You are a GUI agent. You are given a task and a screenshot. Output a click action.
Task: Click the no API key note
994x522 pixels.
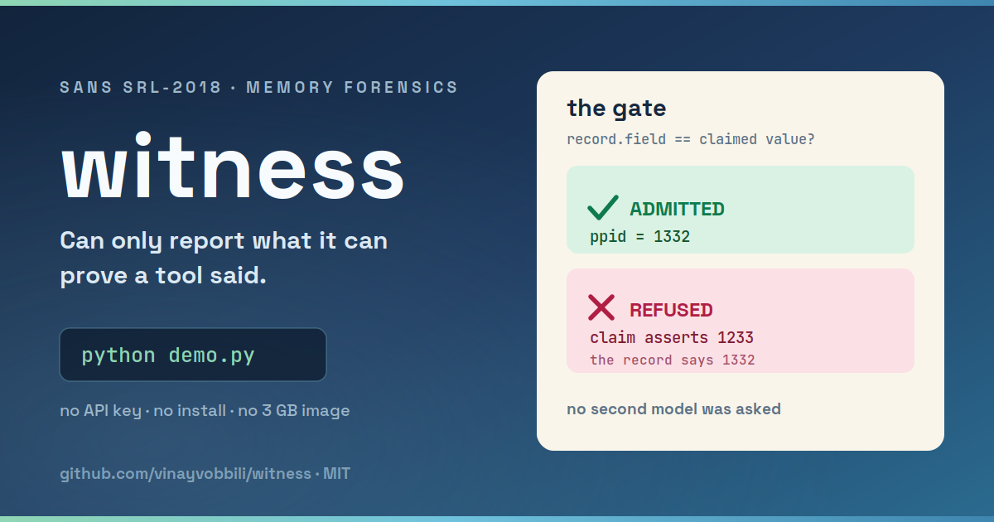[100, 411]
